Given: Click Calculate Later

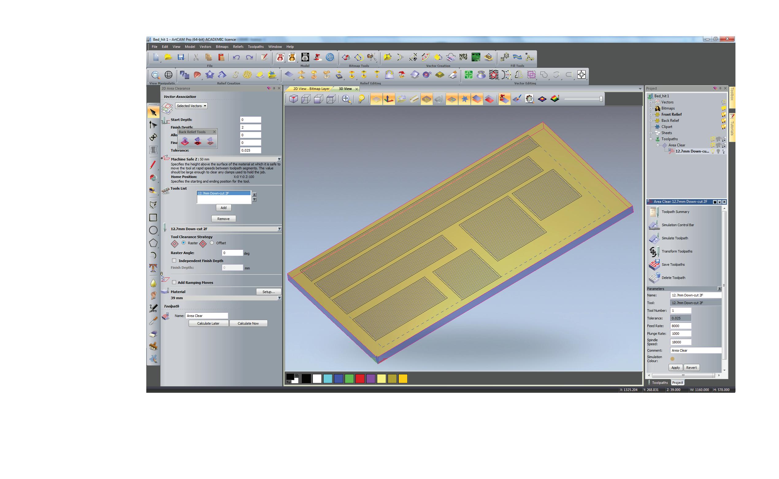Looking at the screenshot, I should click(x=208, y=323).
